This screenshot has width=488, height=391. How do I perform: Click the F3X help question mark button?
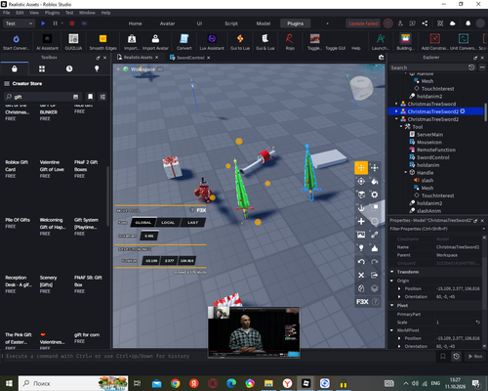[x=375, y=302]
